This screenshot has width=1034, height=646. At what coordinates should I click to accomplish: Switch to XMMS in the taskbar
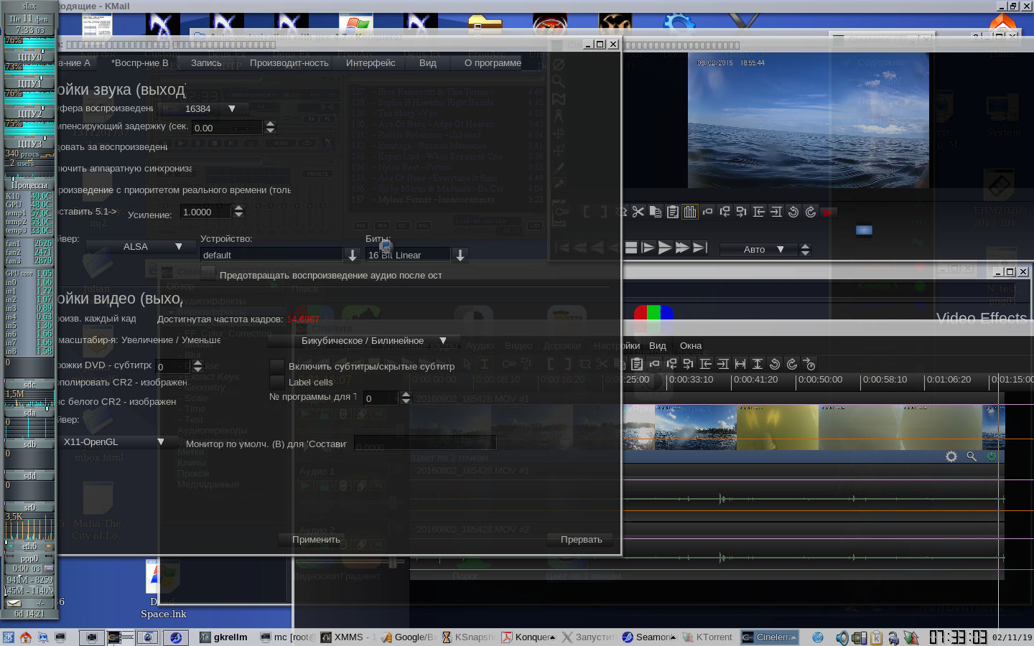(348, 637)
